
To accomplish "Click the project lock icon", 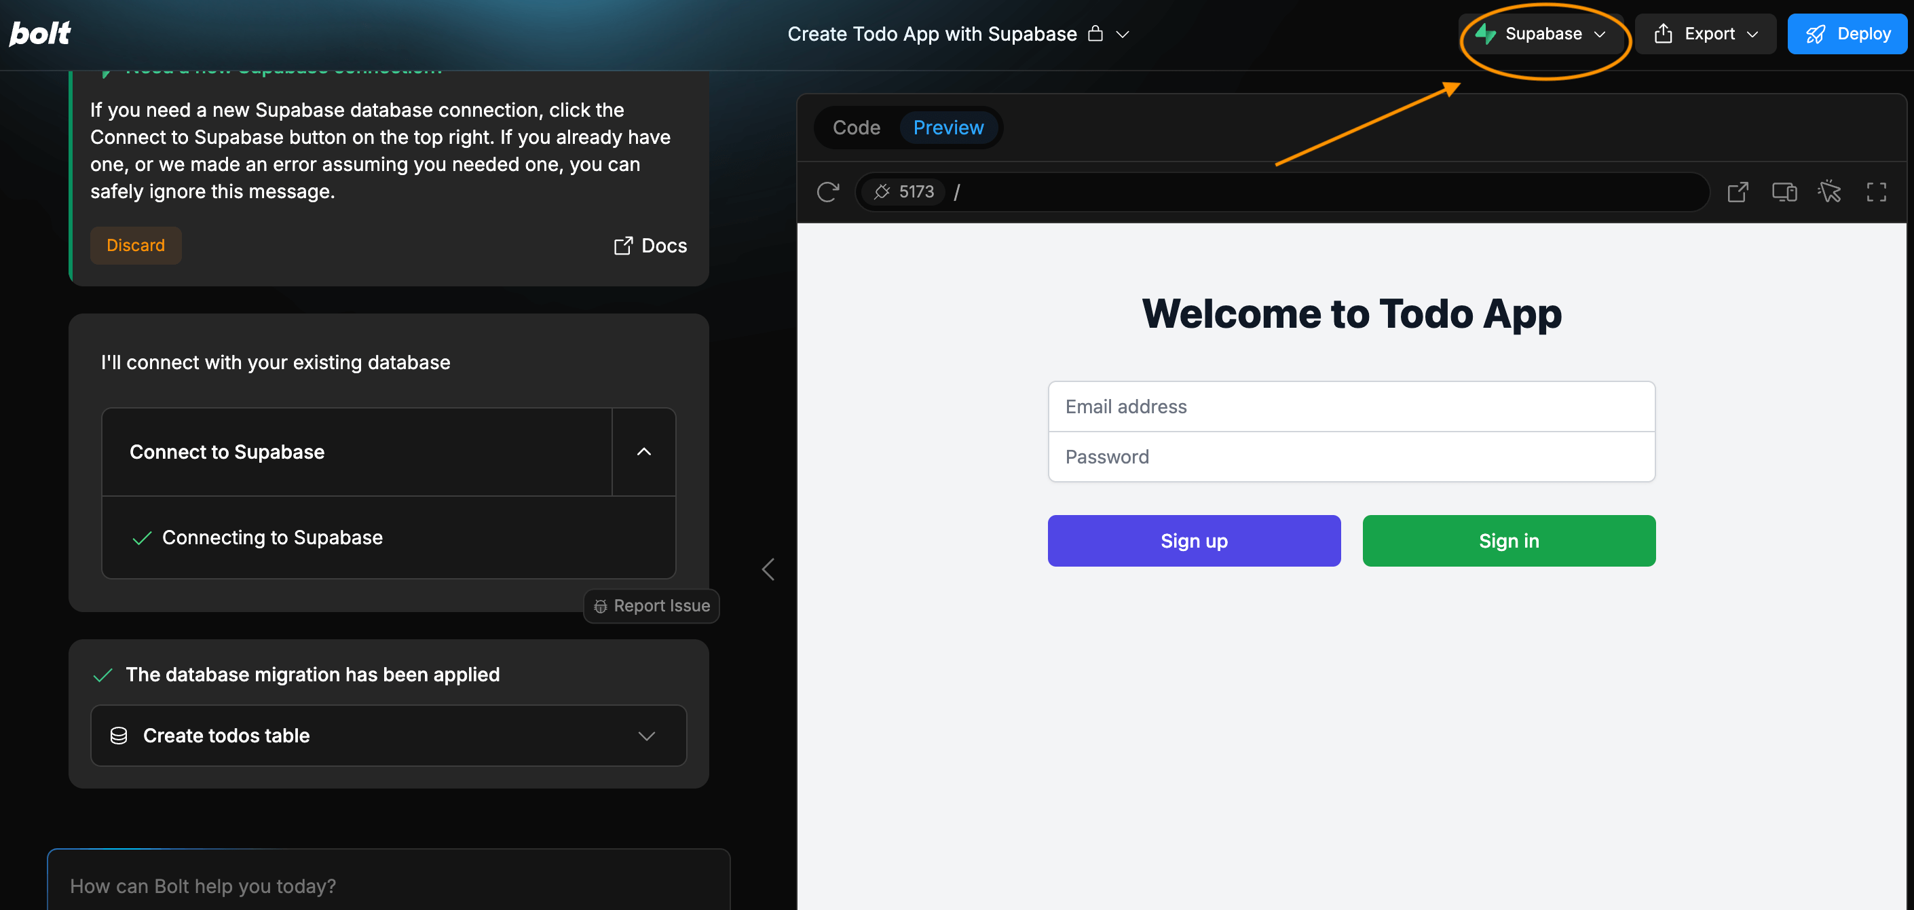I will point(1095,33).
